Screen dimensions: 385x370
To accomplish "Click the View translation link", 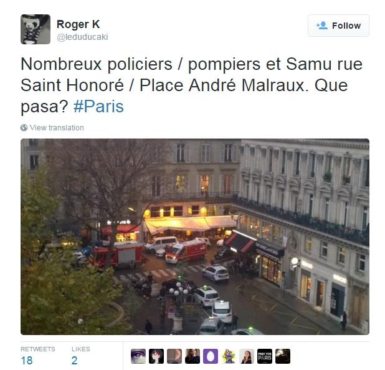I will (x=57, y=127).
